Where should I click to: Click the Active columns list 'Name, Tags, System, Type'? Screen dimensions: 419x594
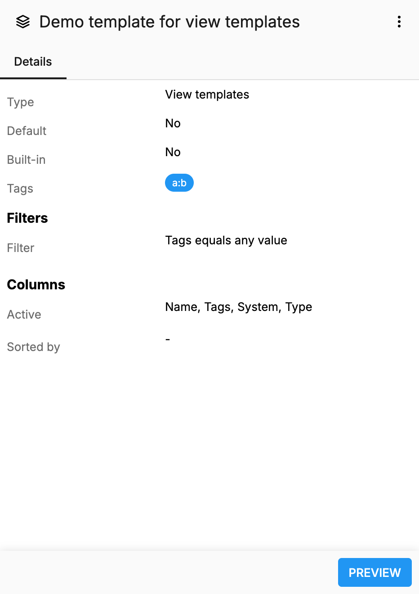click(x=239, y=307)
